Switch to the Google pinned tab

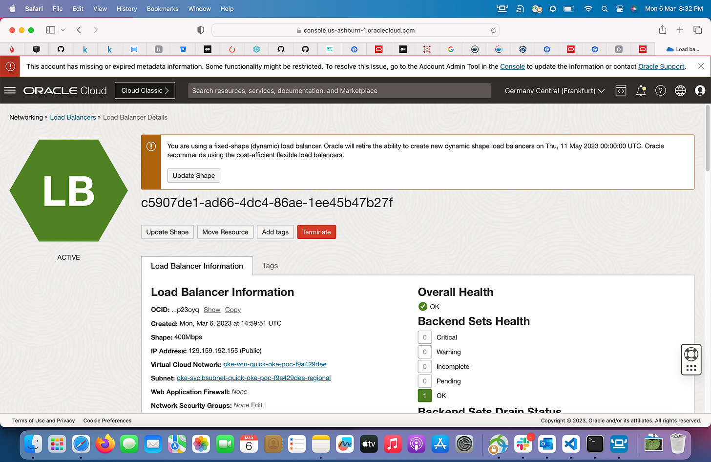tap(451, 49)
